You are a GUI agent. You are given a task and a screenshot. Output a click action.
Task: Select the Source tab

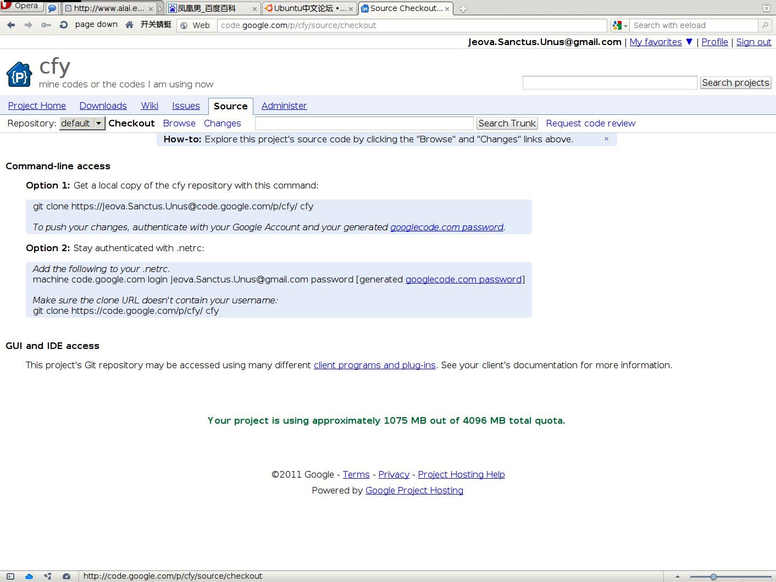point(231,107)
